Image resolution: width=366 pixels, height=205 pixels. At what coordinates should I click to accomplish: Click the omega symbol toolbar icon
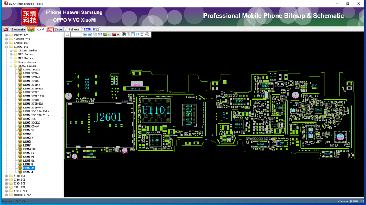coord(142,35)
